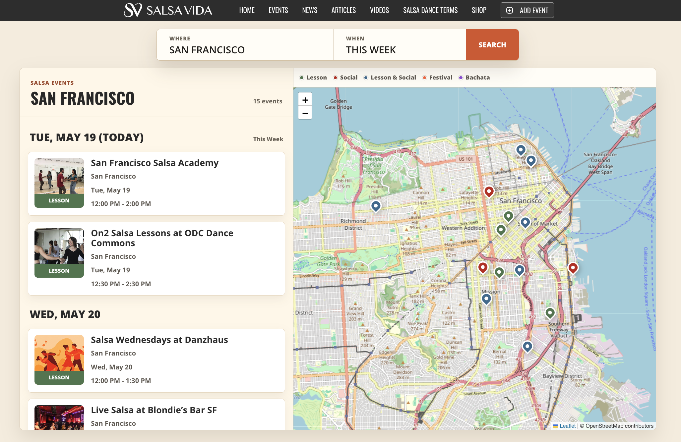Click the "TUE, MAY 19 (TODAY)" heading
This screenshot has width=681, height=442.
click(x=87, y=138)
